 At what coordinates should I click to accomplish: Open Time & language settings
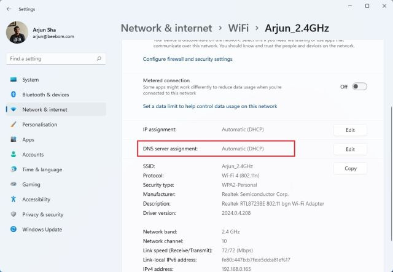click(x=56, y=169)
